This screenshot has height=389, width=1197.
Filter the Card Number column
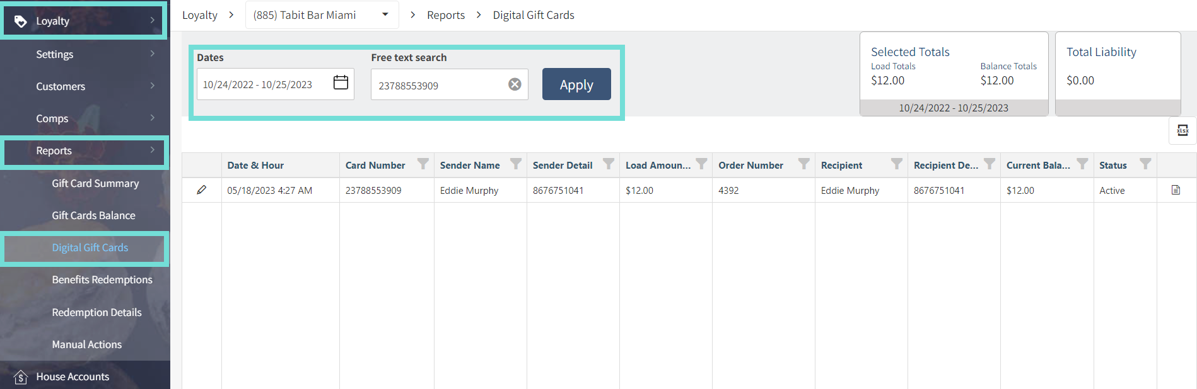pyautogui.click(x=423, y=164)
